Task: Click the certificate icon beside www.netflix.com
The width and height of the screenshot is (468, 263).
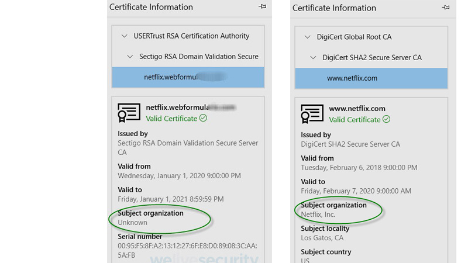Action: 312,114
